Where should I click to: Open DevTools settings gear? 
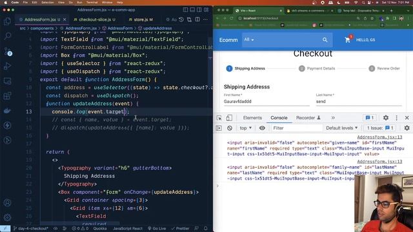click(x=386, y=118)
